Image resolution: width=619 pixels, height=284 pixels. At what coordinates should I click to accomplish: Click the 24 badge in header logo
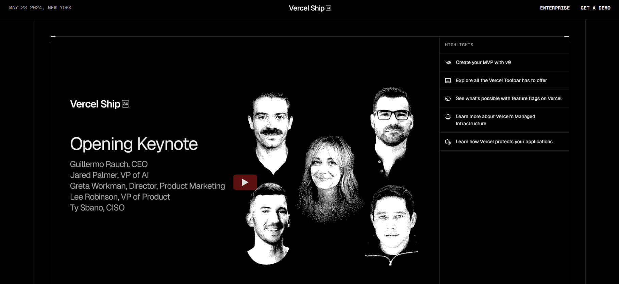(328, 8)
